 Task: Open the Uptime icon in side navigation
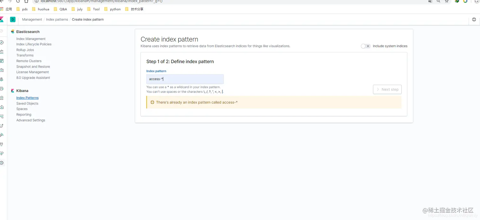[x=2, y=126]
